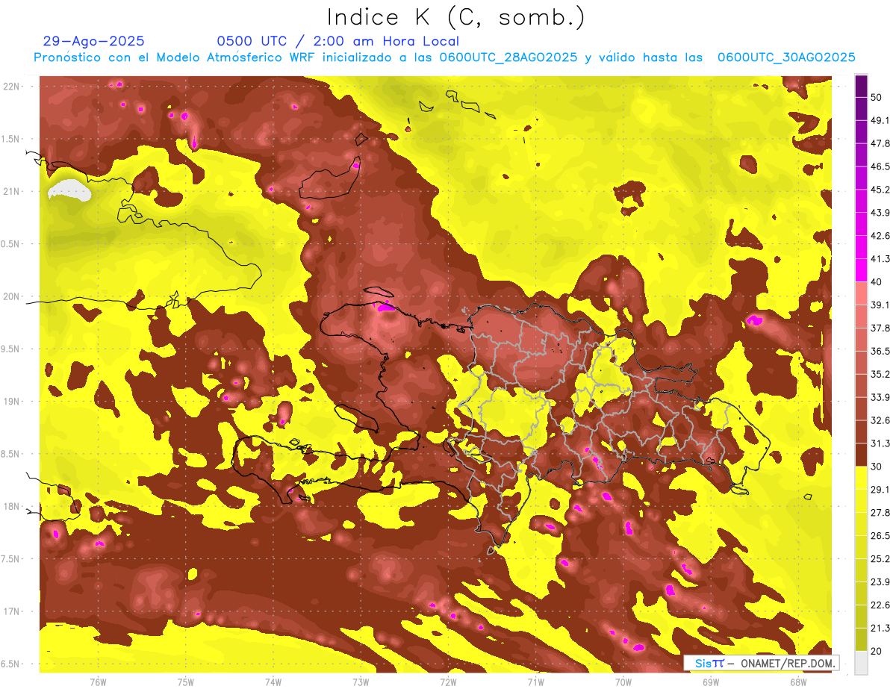Image resolution: width=896 pixels, height=692 pixels.
Task: Click the "21N" latitude label
Action: [12, 192]
